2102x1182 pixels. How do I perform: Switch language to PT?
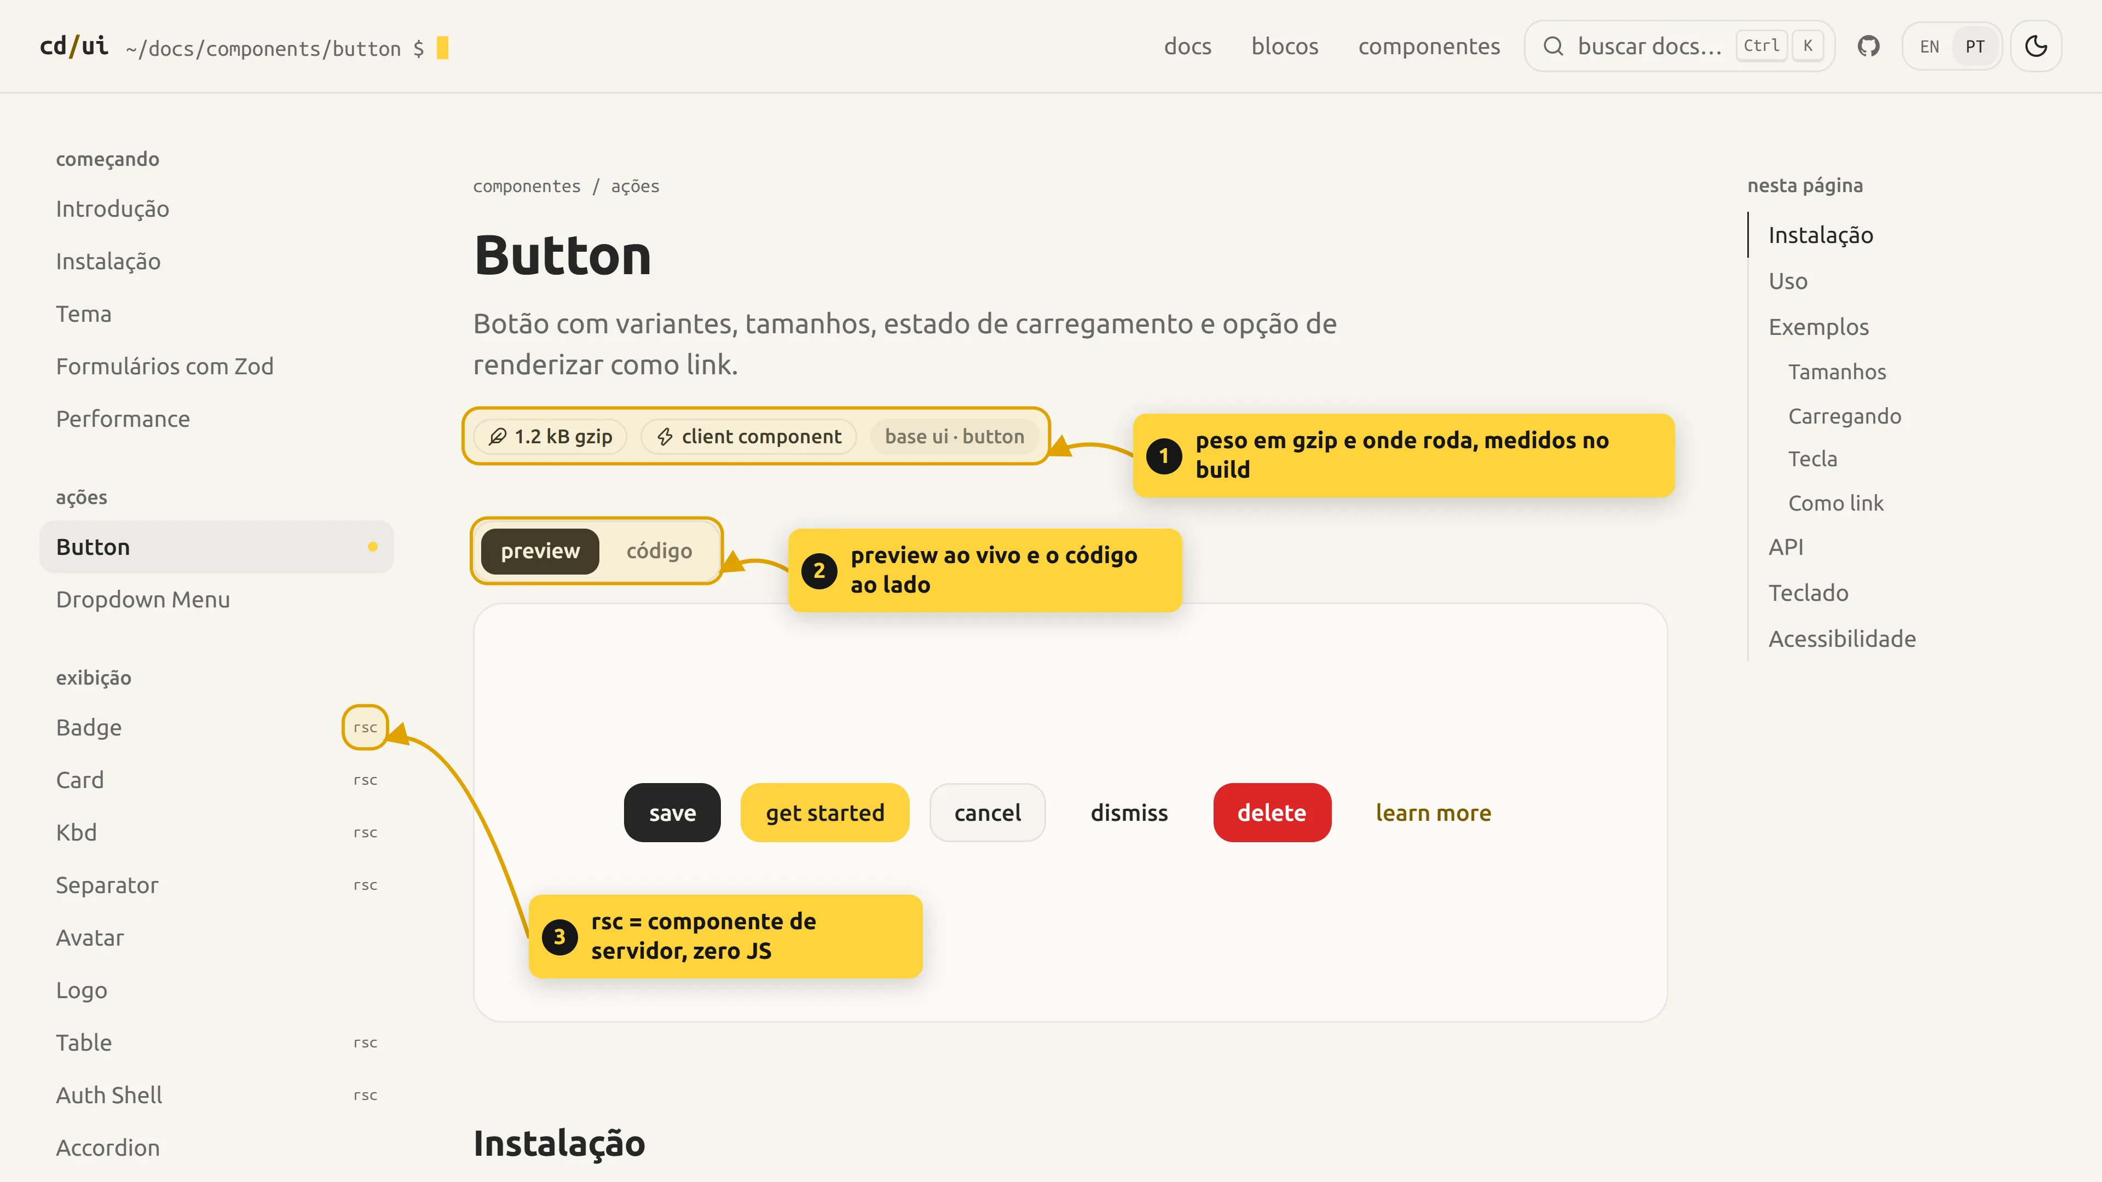[1974, 47]
